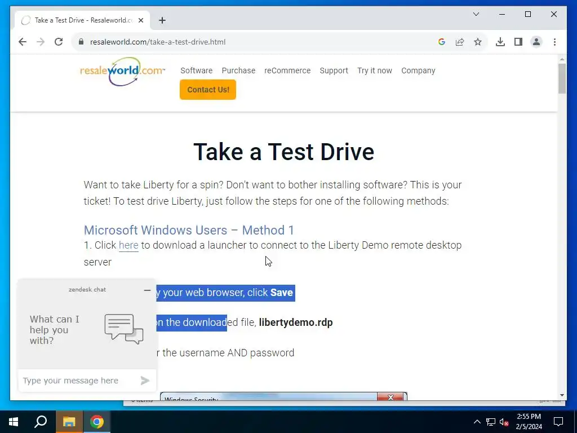
Task: Open the Company menu
Action: (x=418, y=70)
